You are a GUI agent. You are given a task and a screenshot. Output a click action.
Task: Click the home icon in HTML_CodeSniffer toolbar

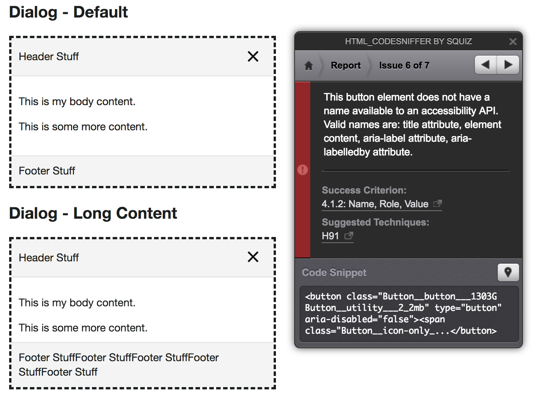308,65
